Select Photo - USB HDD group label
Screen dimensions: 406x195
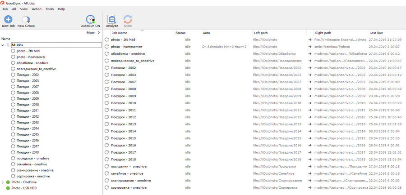point(24,188)
